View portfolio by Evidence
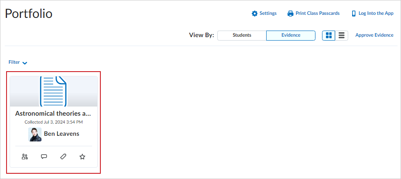401x179 pixels. (291, 35)
